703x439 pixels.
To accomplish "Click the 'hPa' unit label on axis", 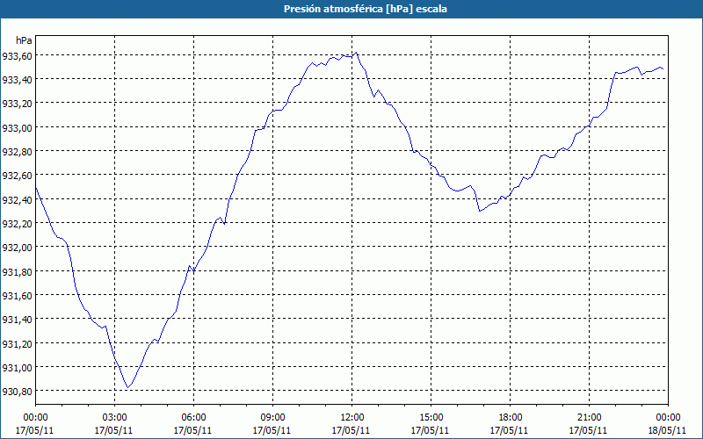I will pos(24,40).
